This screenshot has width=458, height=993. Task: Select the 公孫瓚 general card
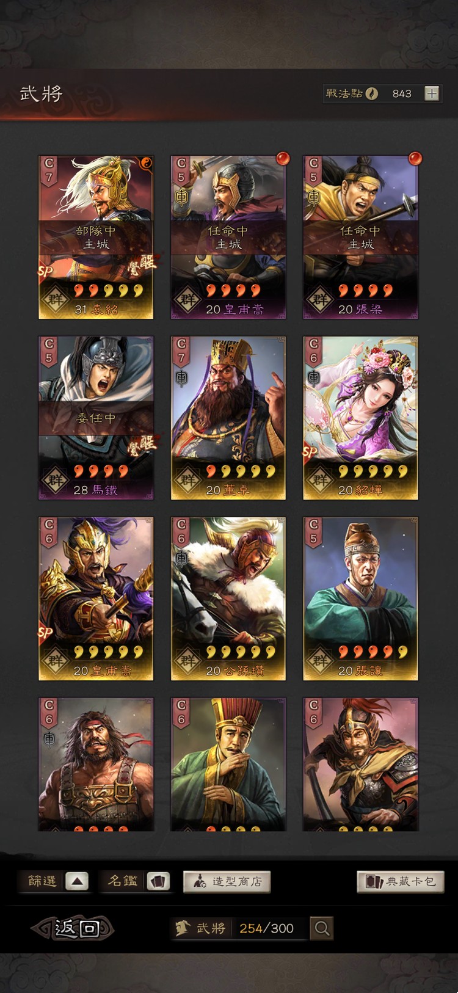228,598
